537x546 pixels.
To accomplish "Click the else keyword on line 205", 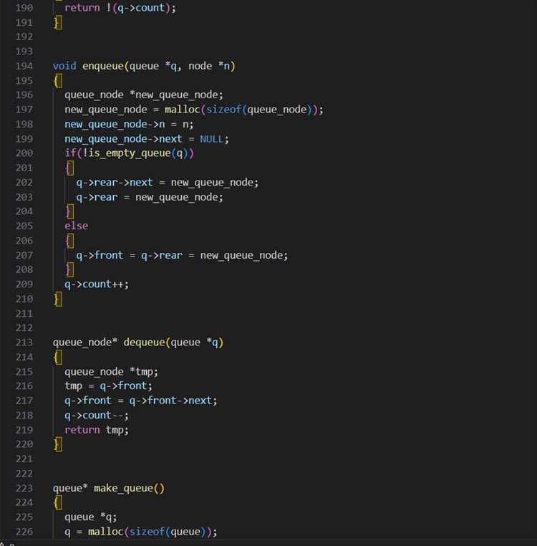I will point(76,226).
